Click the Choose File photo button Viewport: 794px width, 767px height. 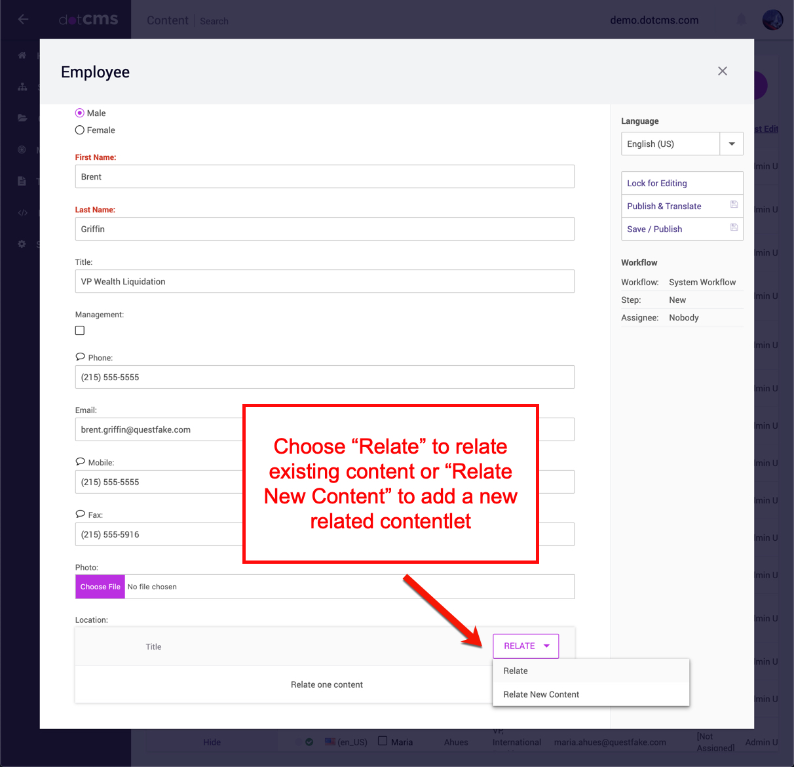[100, 587]
